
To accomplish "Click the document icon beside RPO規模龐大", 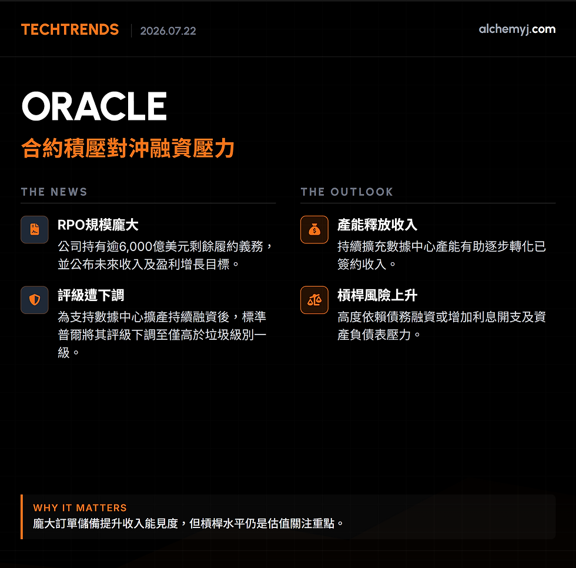I will (x=35, y=230).
